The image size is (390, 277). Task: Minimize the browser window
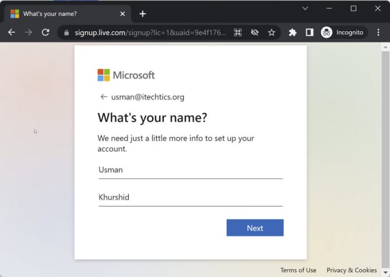tap(329, 8)
